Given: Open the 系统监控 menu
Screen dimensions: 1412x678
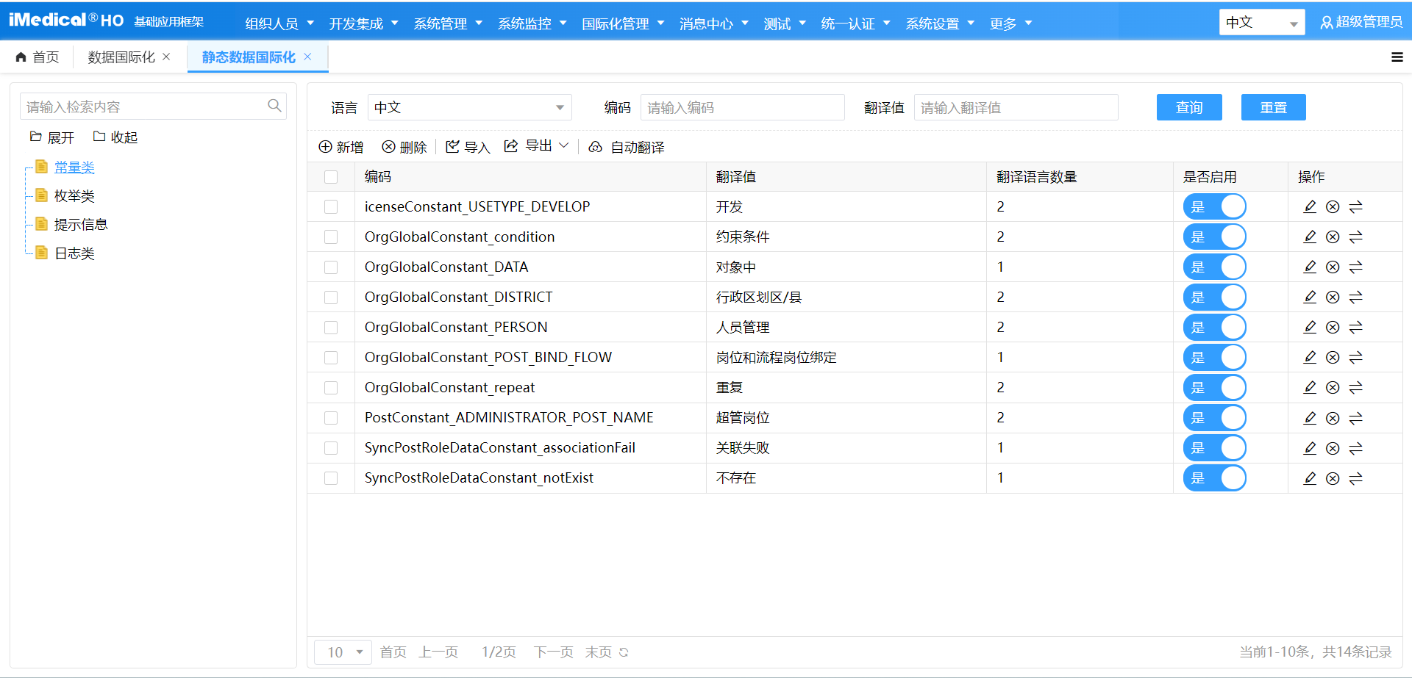Looking at the screenshot, I should pyautogui.click(x=532, y=24).
